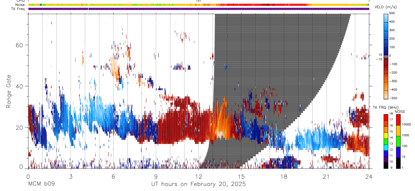Click x-axis tick label '15'
This screenshot has height=191, width=415.
[241, 177]
